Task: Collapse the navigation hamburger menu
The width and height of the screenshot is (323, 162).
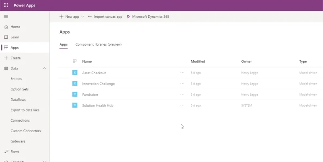Action: [x=6, y=17]
